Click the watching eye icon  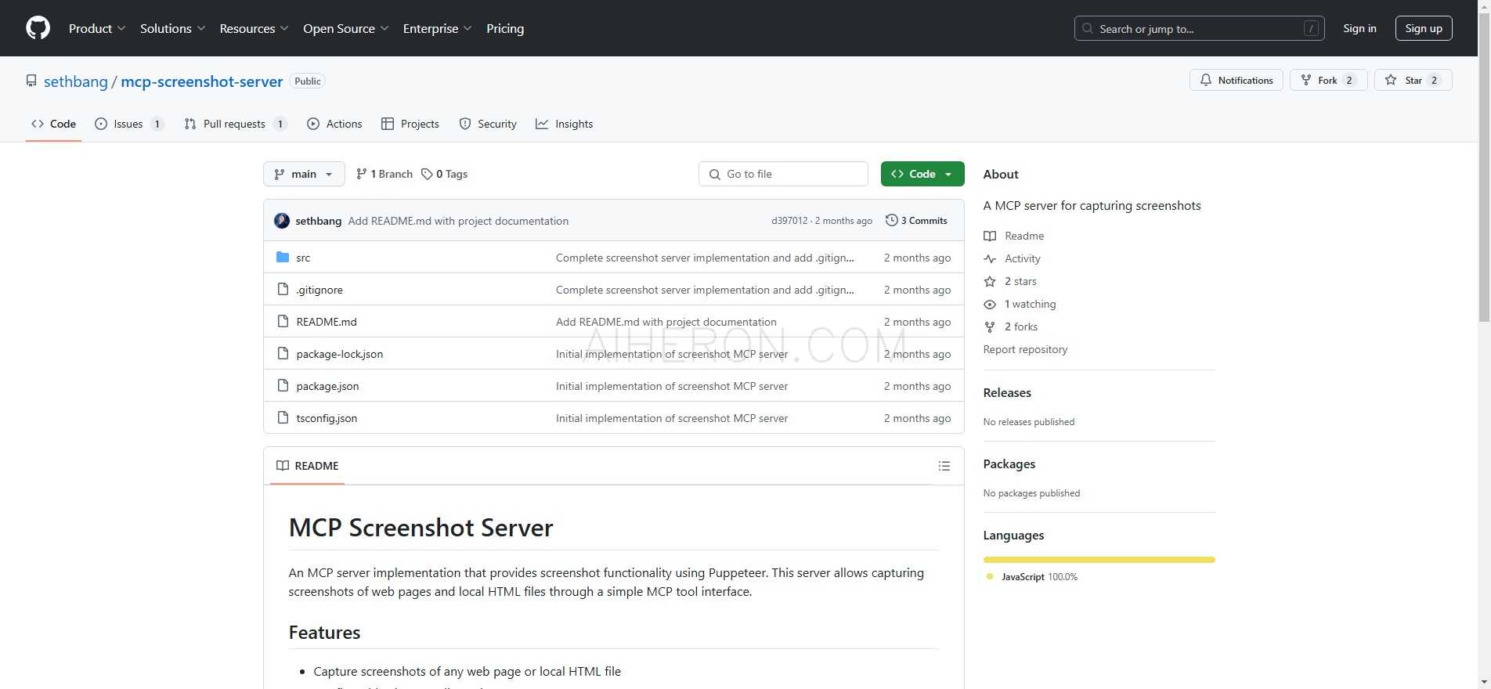(x=990, y=304)
